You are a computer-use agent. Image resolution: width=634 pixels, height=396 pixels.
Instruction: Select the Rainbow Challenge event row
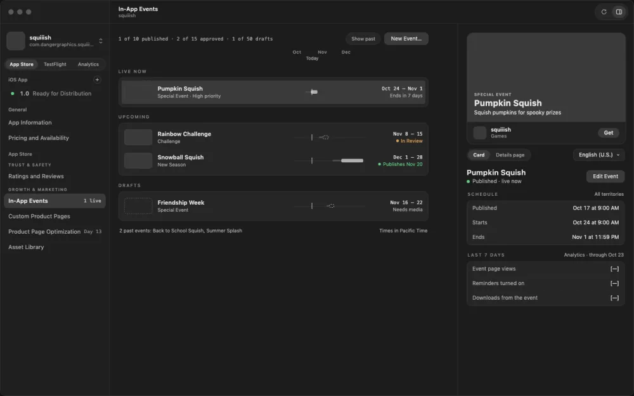point(273,137)
